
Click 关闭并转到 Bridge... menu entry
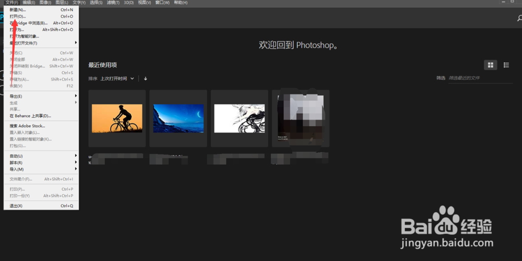[x=41, y=66]
